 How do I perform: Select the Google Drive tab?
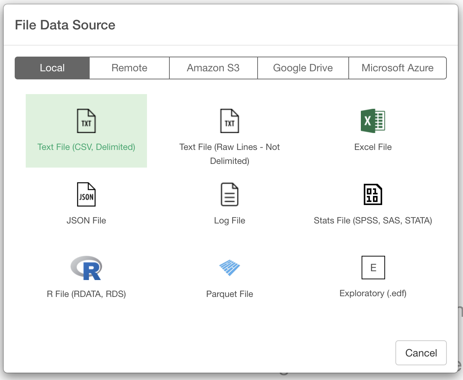tap(303, 68)
